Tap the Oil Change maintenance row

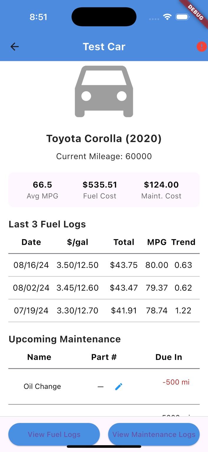pyautogui.click(x=104, y=387)
